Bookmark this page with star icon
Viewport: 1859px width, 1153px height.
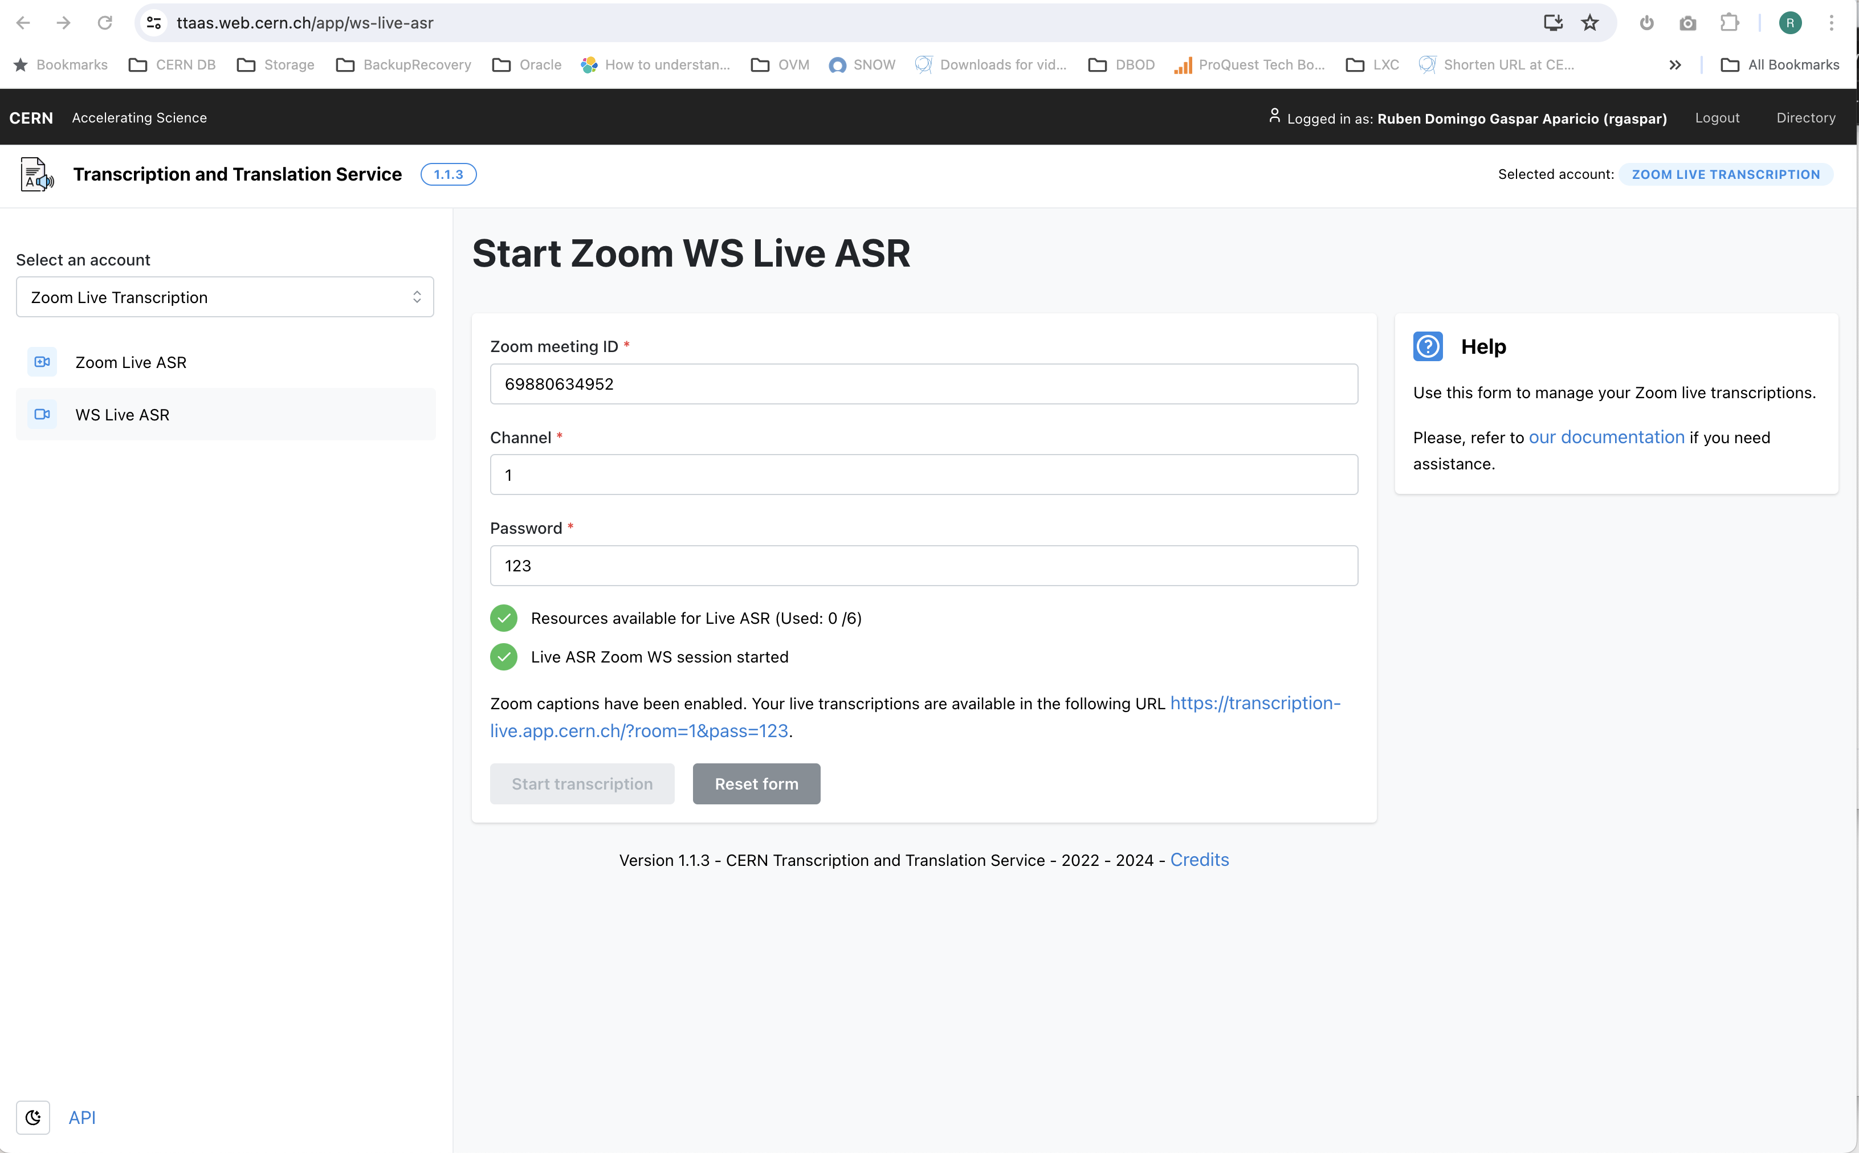pos(1589,23)
